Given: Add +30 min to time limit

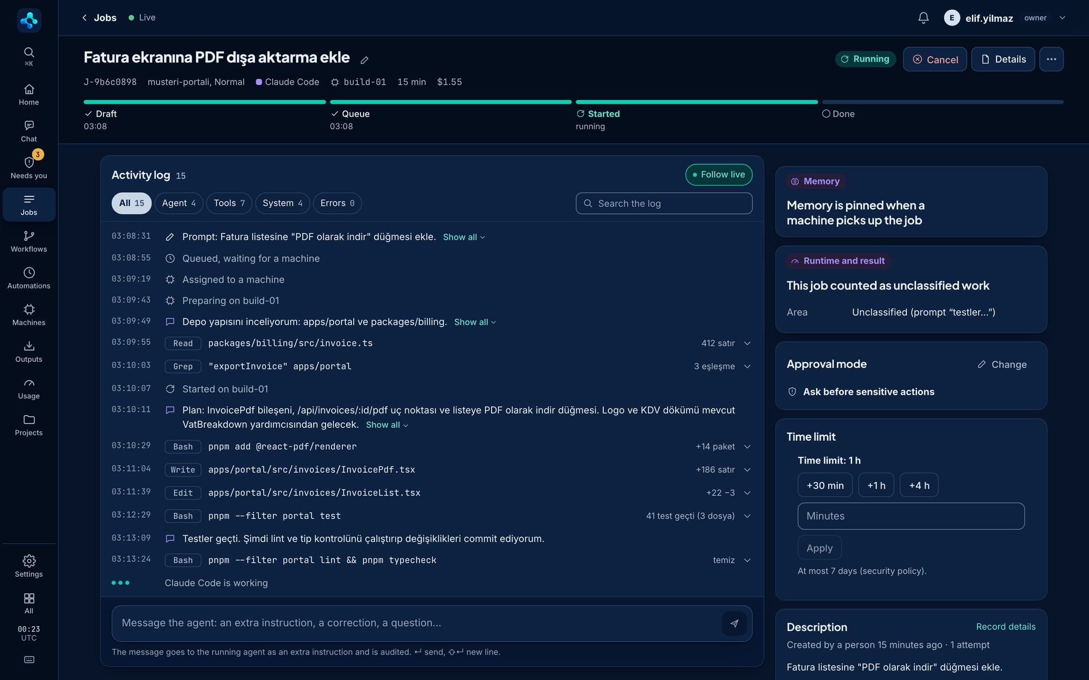Looking at the screenshot, I should pos(825,485).
